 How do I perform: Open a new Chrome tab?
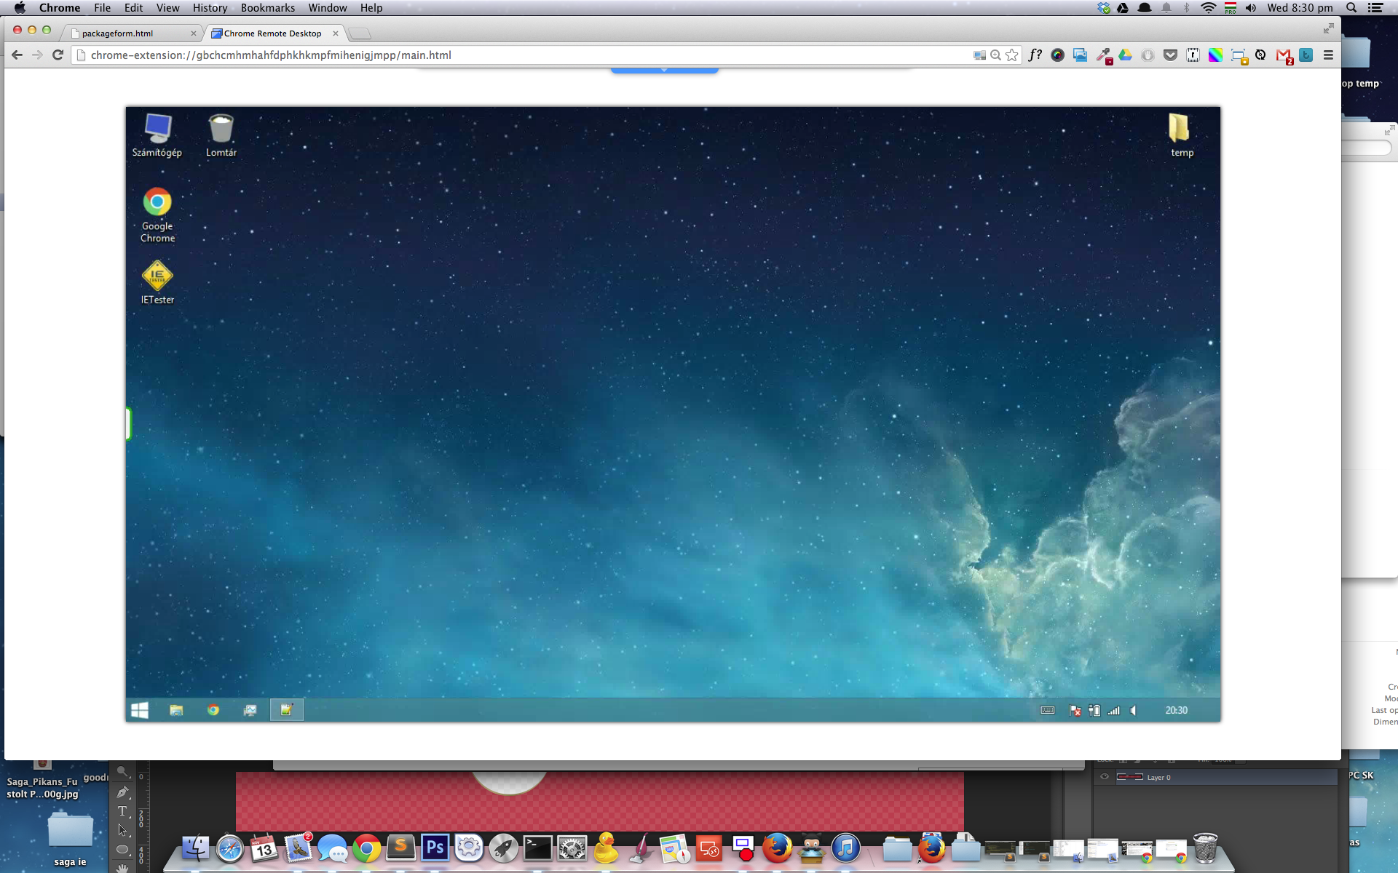[360, 33]
